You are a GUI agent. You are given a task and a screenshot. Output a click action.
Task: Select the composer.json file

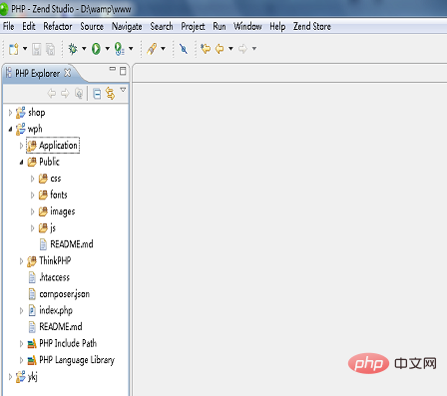pyautogui.click(x=64, y=294)
